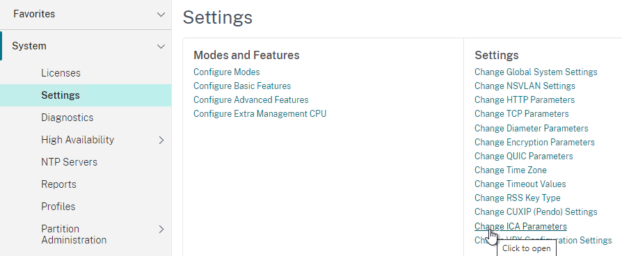The image size is (622, 256).
Task: Open Change TCP Parameters
Action: coord(522,113)
